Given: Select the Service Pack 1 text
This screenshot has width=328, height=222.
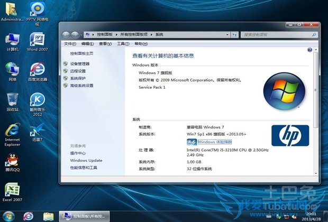Looking at the screenshot, I should [x=152, y=87].
